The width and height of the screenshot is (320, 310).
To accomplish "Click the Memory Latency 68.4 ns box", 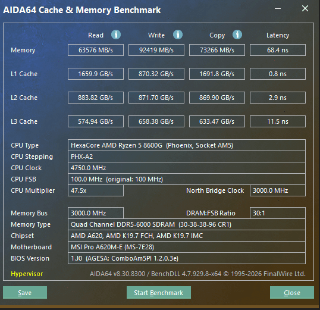I will (278, 50).
